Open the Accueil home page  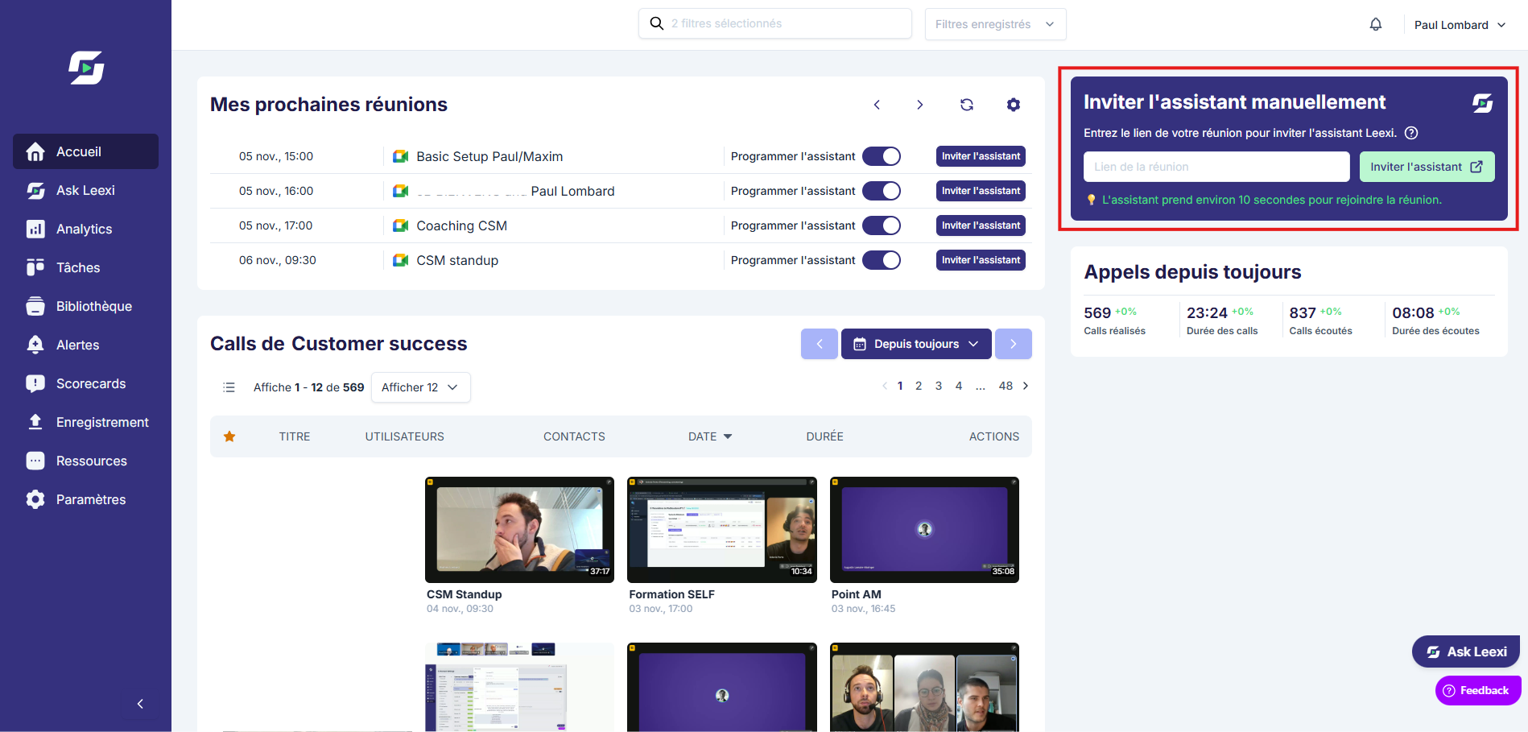(85, 151)
